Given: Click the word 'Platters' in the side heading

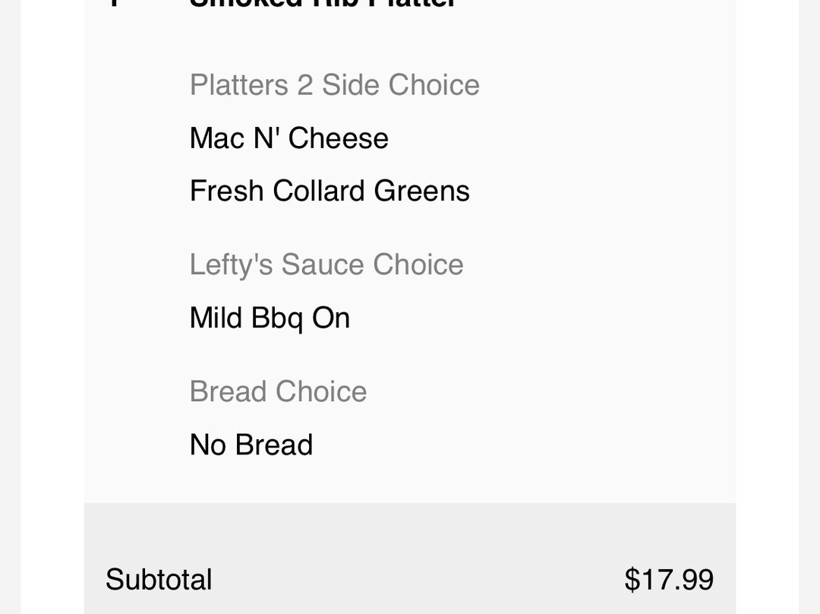Looking at the screenshot, I should (238, 85).
